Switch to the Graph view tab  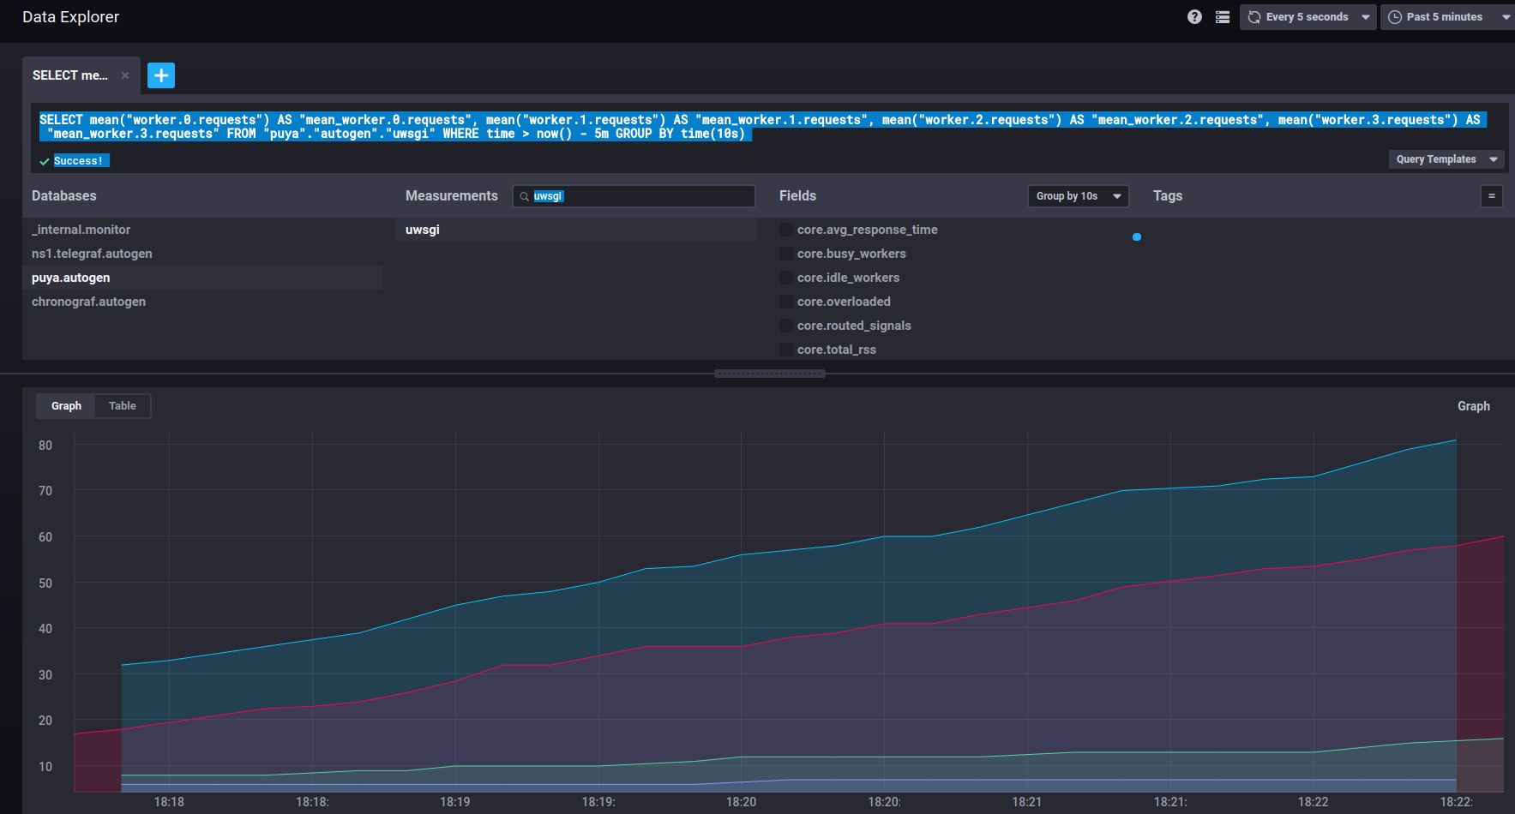click(x=66, y=406)
